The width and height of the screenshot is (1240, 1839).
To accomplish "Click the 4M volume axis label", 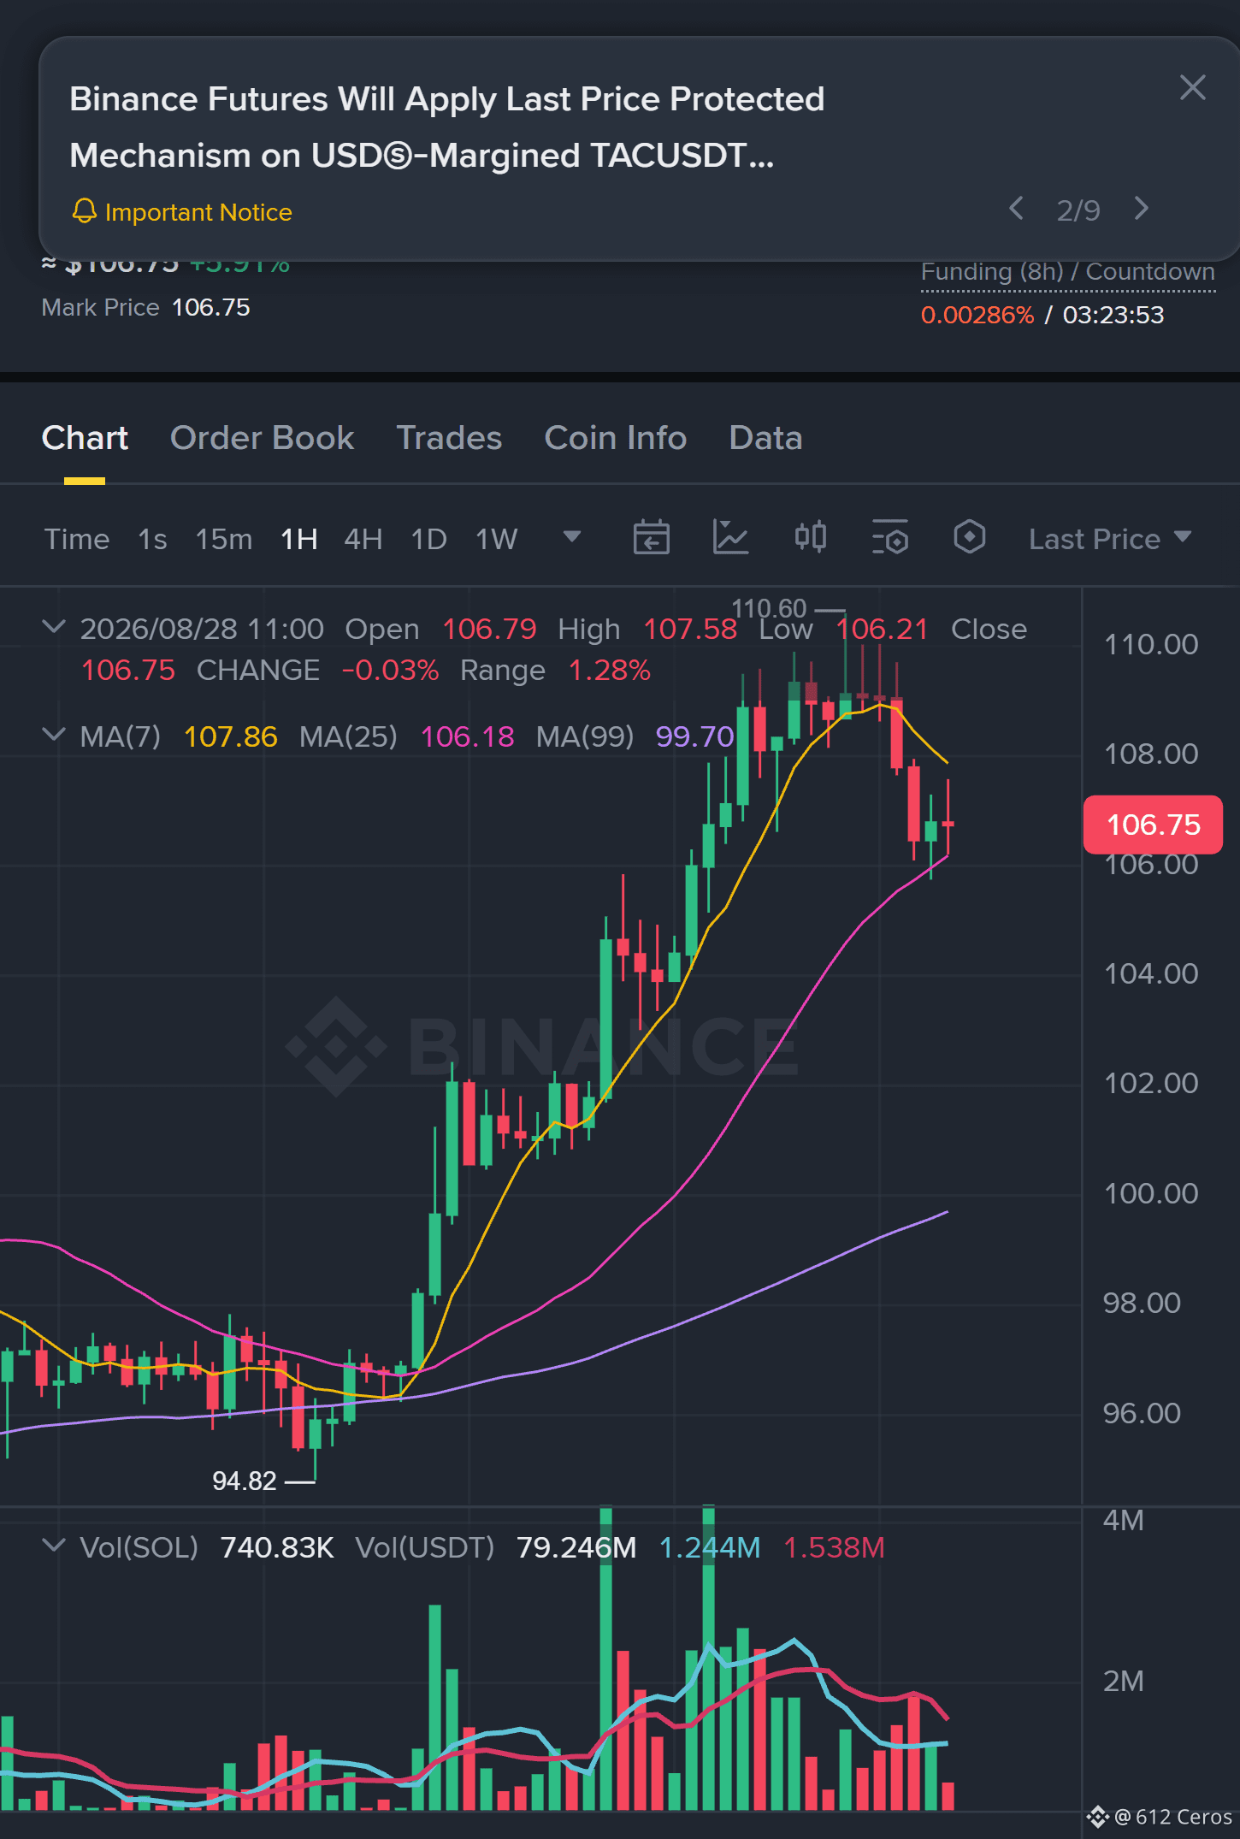I will point(1123,1520).
